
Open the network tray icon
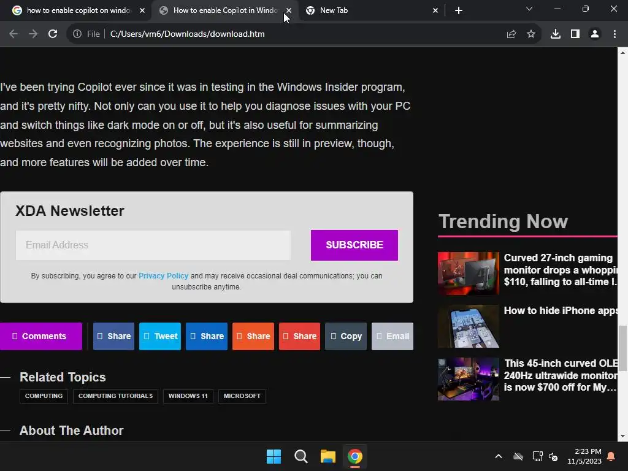[x=537, y=456]
